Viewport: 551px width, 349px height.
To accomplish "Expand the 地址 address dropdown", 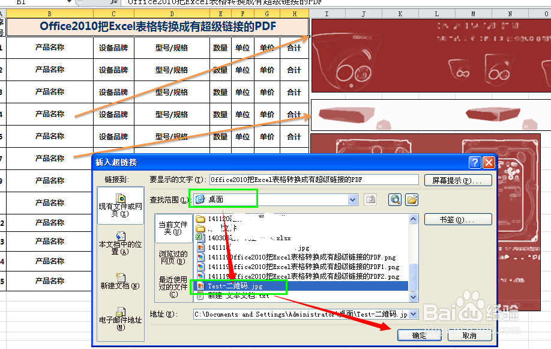I will pyautogui.click(x=414, y=314).
